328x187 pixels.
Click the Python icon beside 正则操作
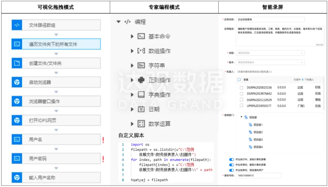click(x=141, y=80)
